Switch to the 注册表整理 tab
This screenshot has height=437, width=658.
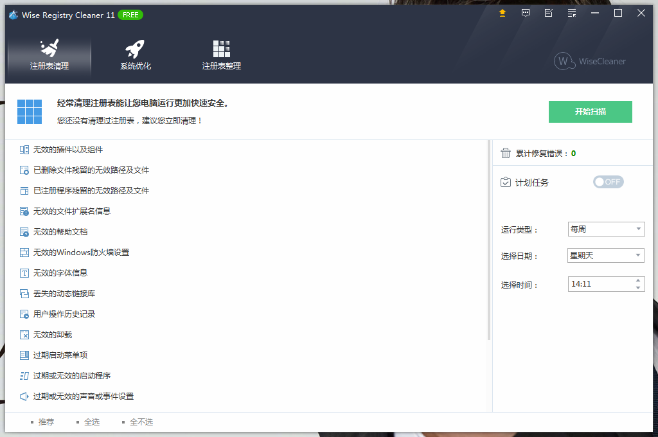coord(222,55)
